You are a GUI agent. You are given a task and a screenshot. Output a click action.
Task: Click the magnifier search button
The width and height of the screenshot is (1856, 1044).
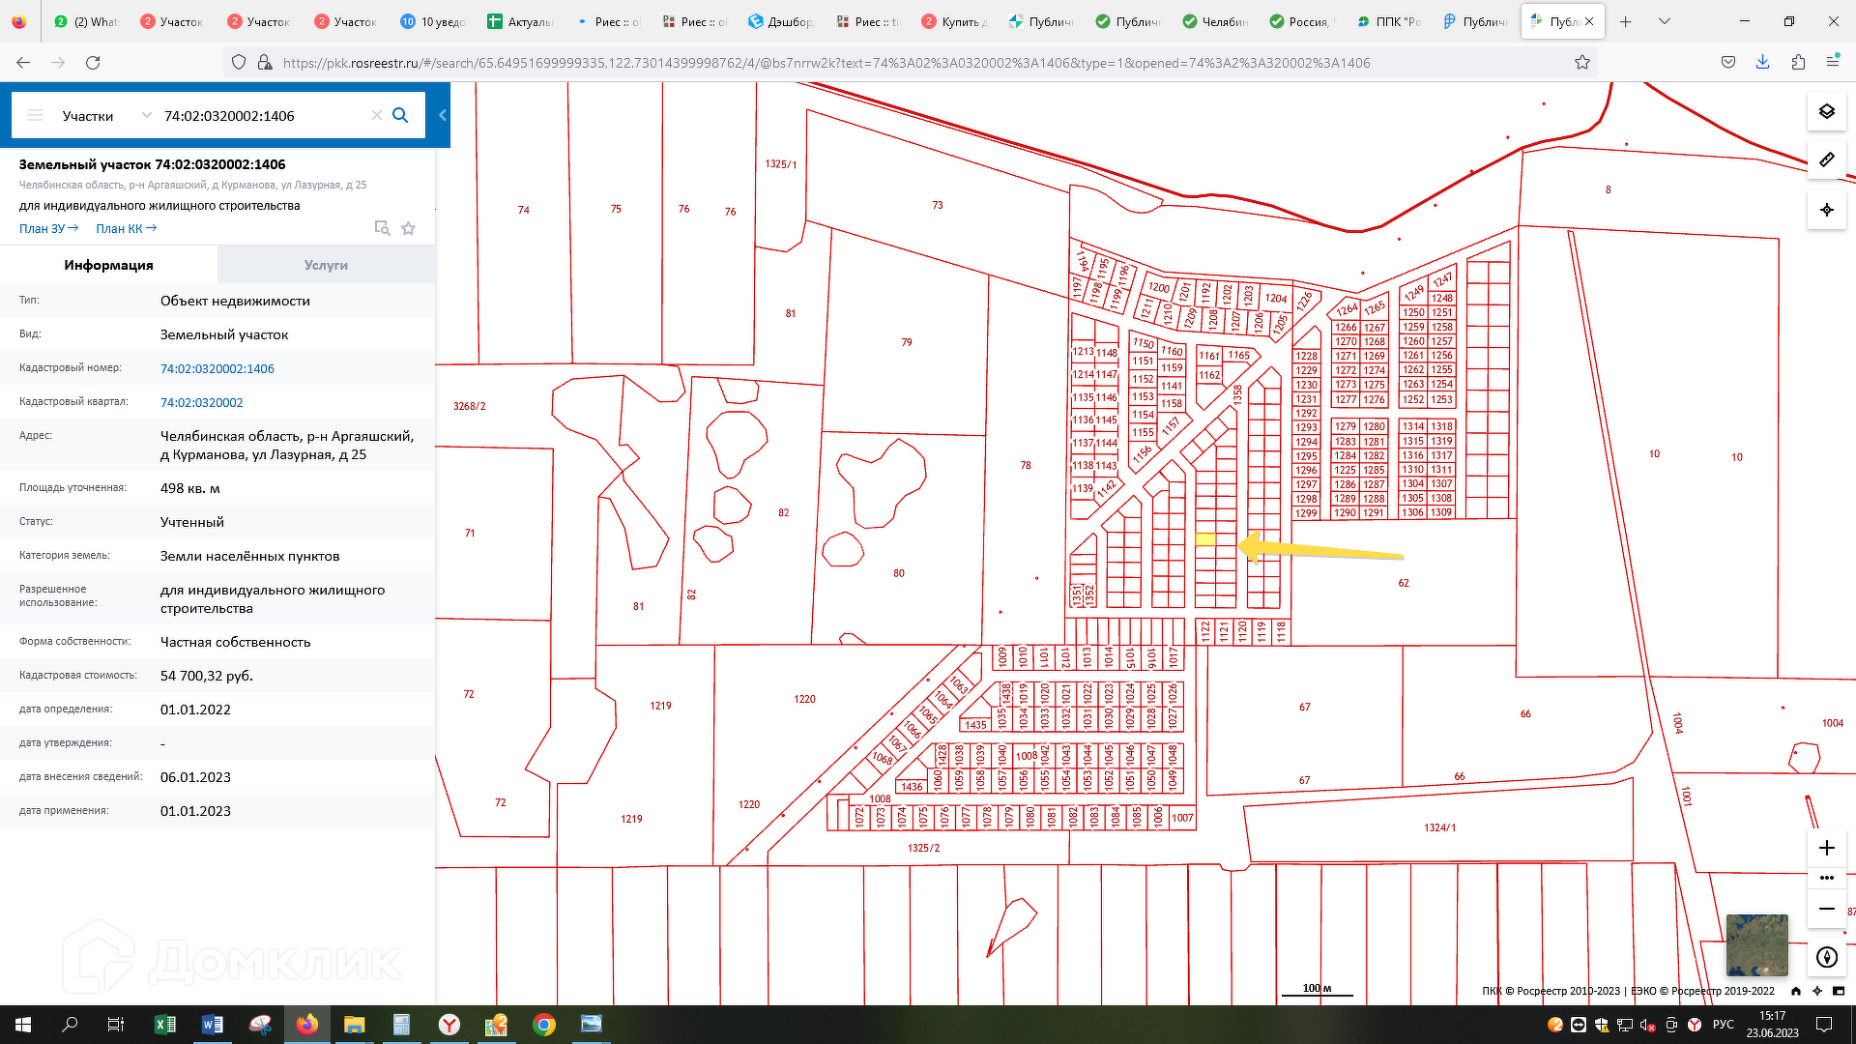click(x=400, y=115)
